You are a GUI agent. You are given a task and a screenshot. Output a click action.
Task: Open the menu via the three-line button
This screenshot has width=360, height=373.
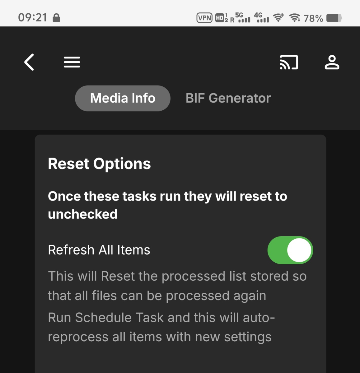pyautogui.click(x=72, y=62)
